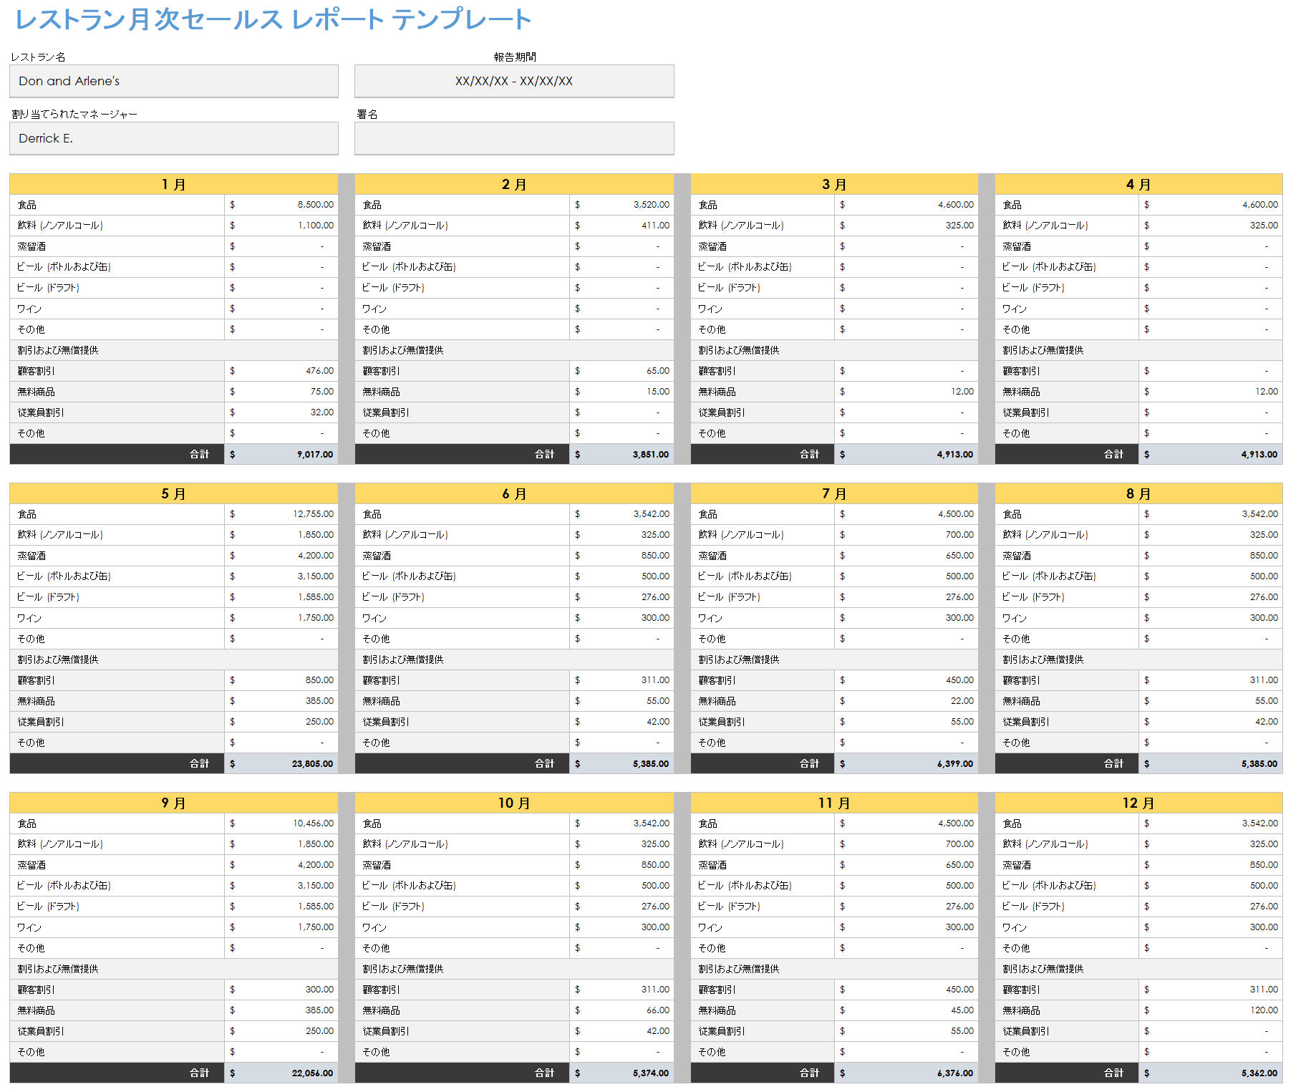1301x1092 pixels.
Task: Click the 食品 label in 5 月 table
Action: point(27,514)
